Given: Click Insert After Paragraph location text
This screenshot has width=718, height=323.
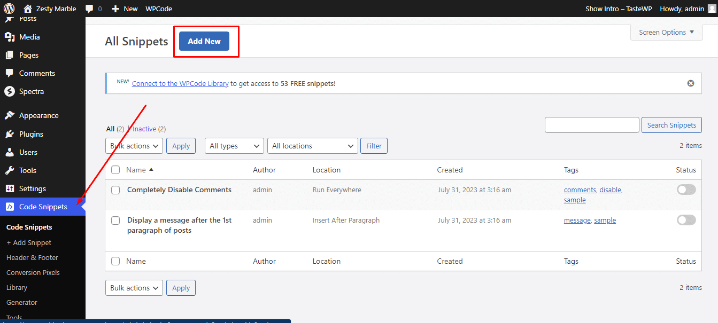Looking at the screenshot, I should tap(346, 220).
